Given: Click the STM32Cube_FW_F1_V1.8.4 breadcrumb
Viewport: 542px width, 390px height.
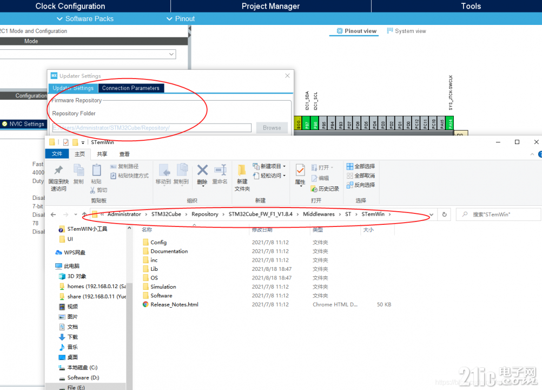Looking at the screenshot, I should tap(261, 214).
